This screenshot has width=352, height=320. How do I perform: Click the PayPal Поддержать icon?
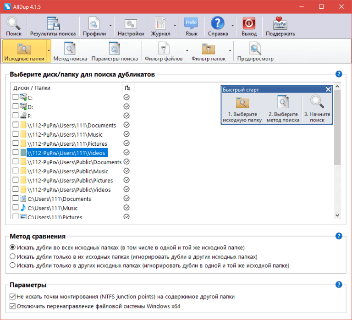(280, 24)
